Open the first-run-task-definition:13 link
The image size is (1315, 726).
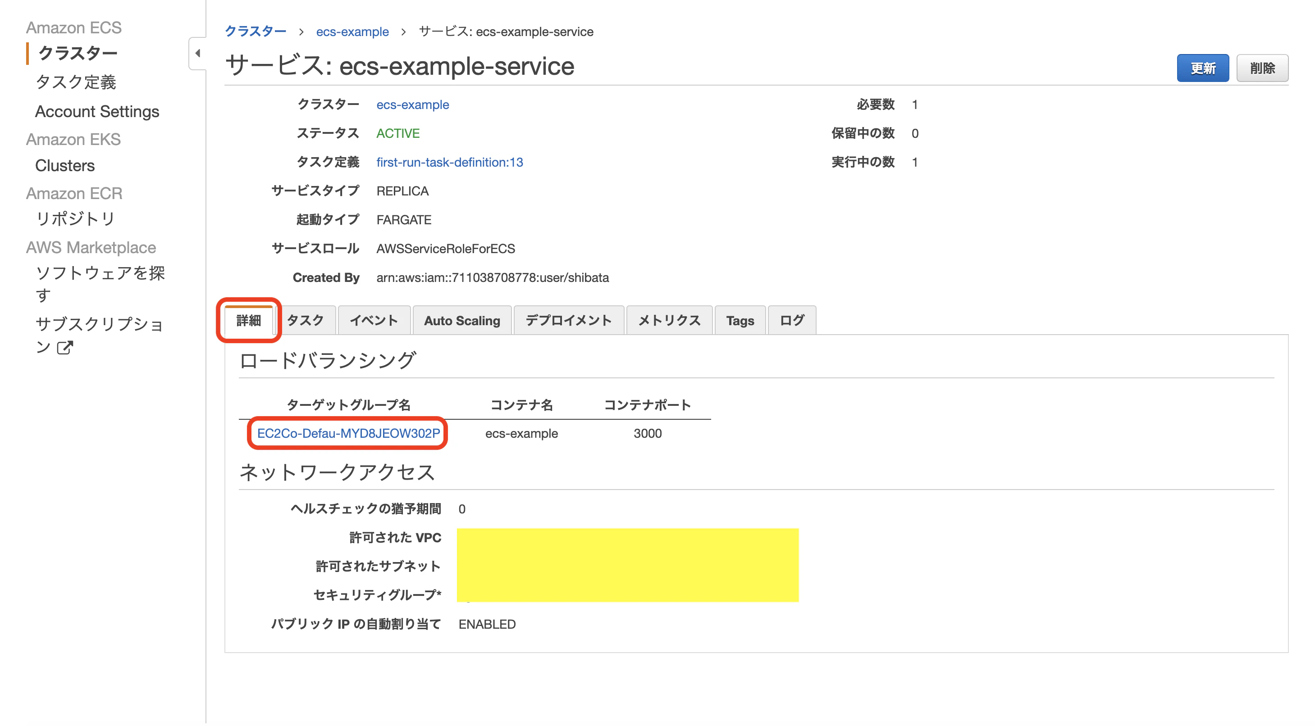pos(449,162)
